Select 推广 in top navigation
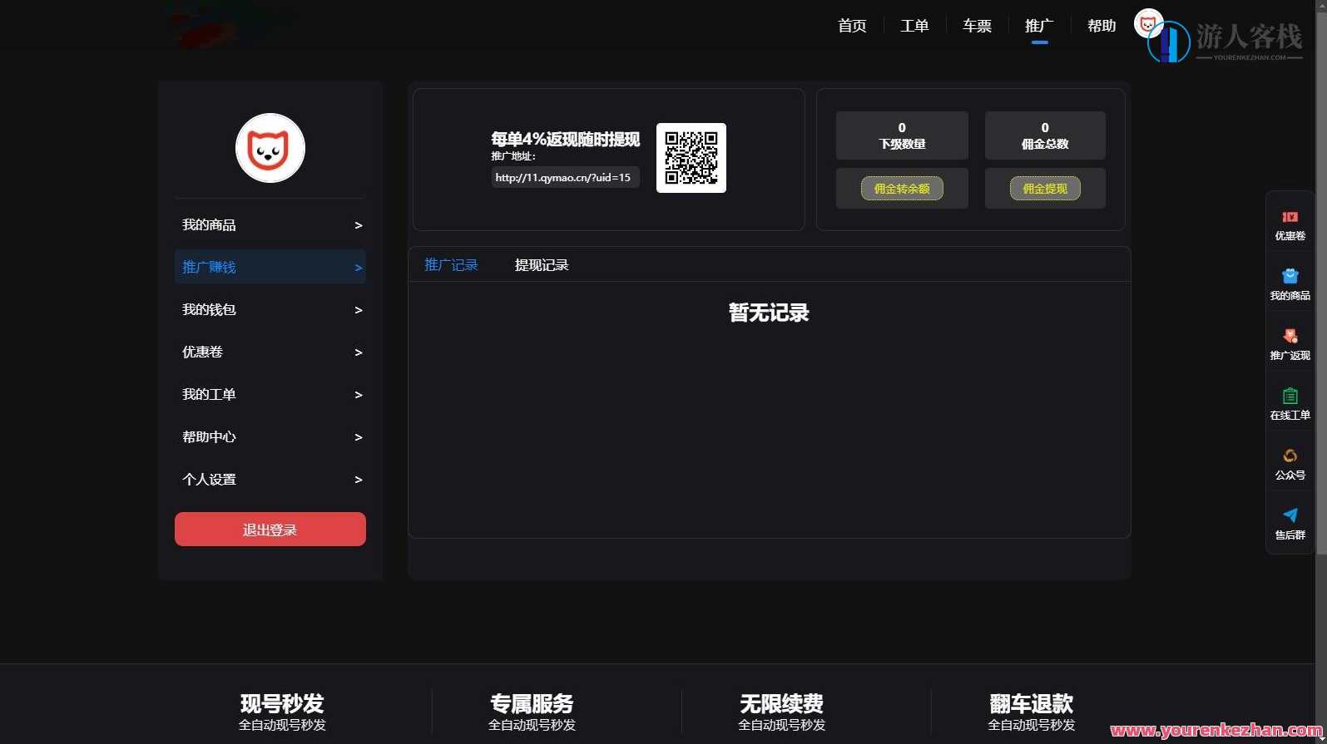 pyautogui.click(x=1039, y=26)
